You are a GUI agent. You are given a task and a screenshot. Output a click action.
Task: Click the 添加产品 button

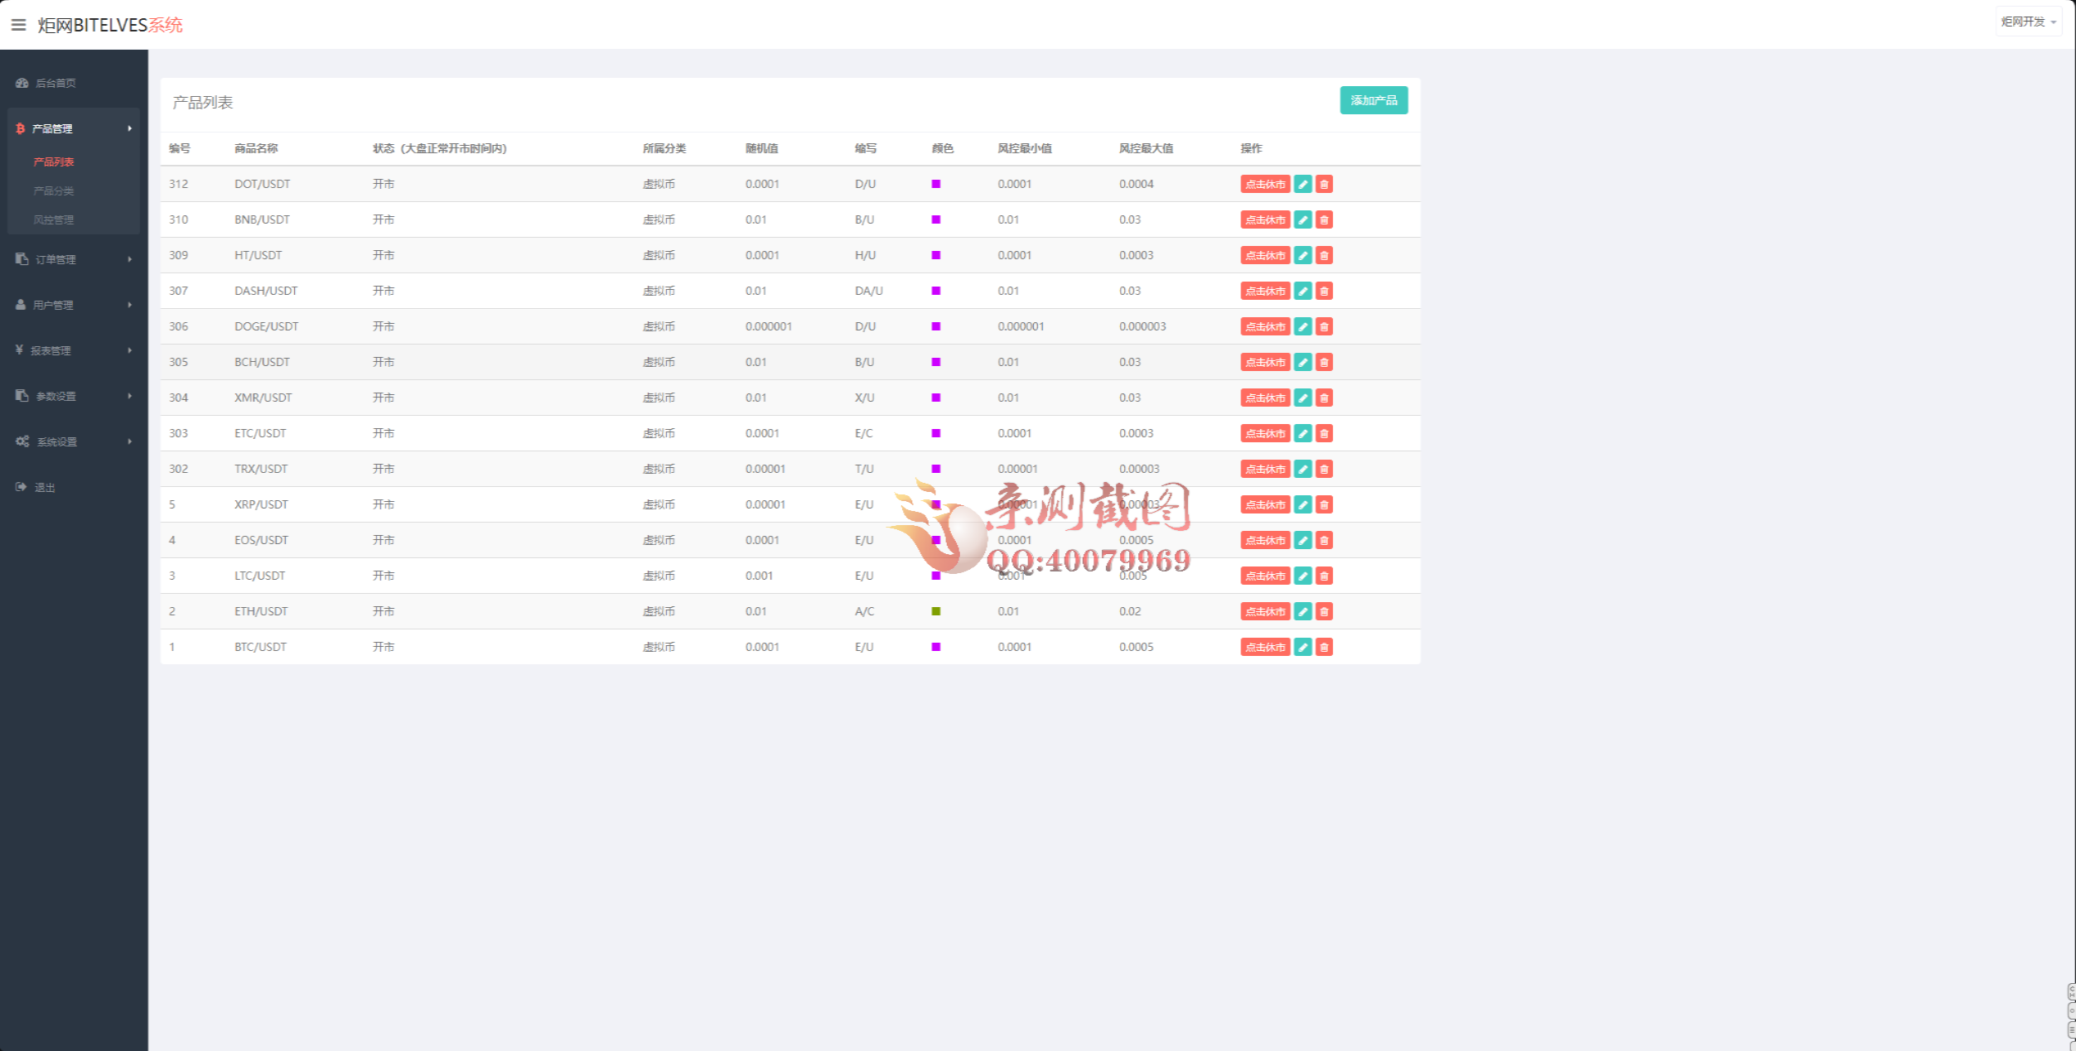click(x=1373, y=100)
